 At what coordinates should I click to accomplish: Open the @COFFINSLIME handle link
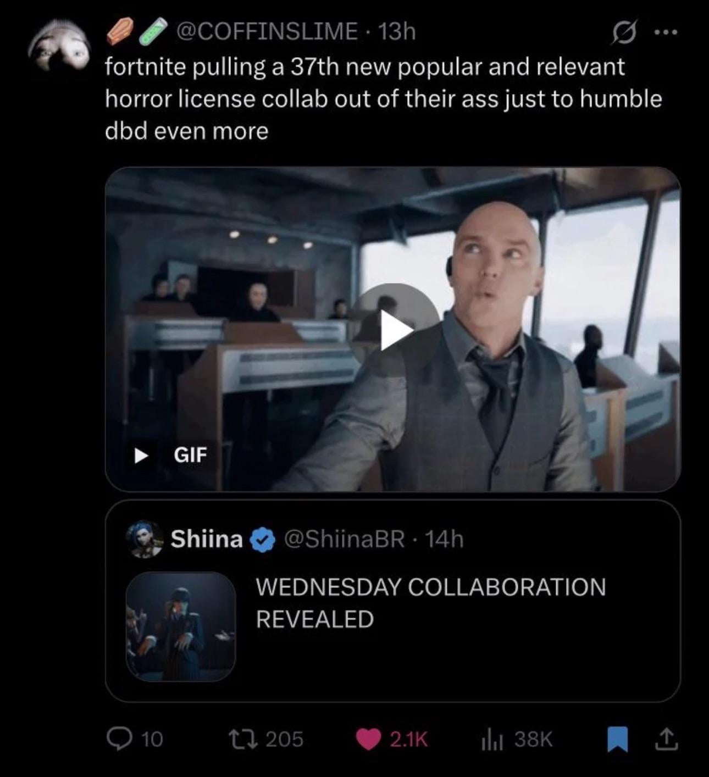tap(266, 31)
